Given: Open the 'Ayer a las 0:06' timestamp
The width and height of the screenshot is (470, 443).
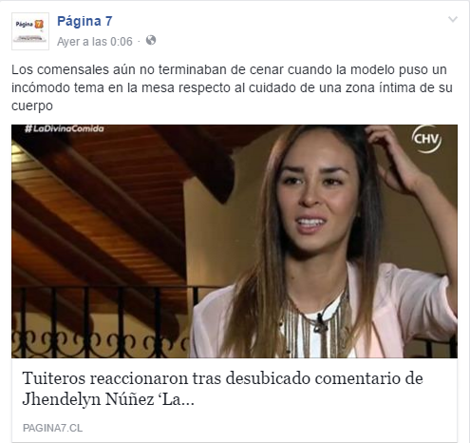Looking at the screenshot, I should 95,42.
